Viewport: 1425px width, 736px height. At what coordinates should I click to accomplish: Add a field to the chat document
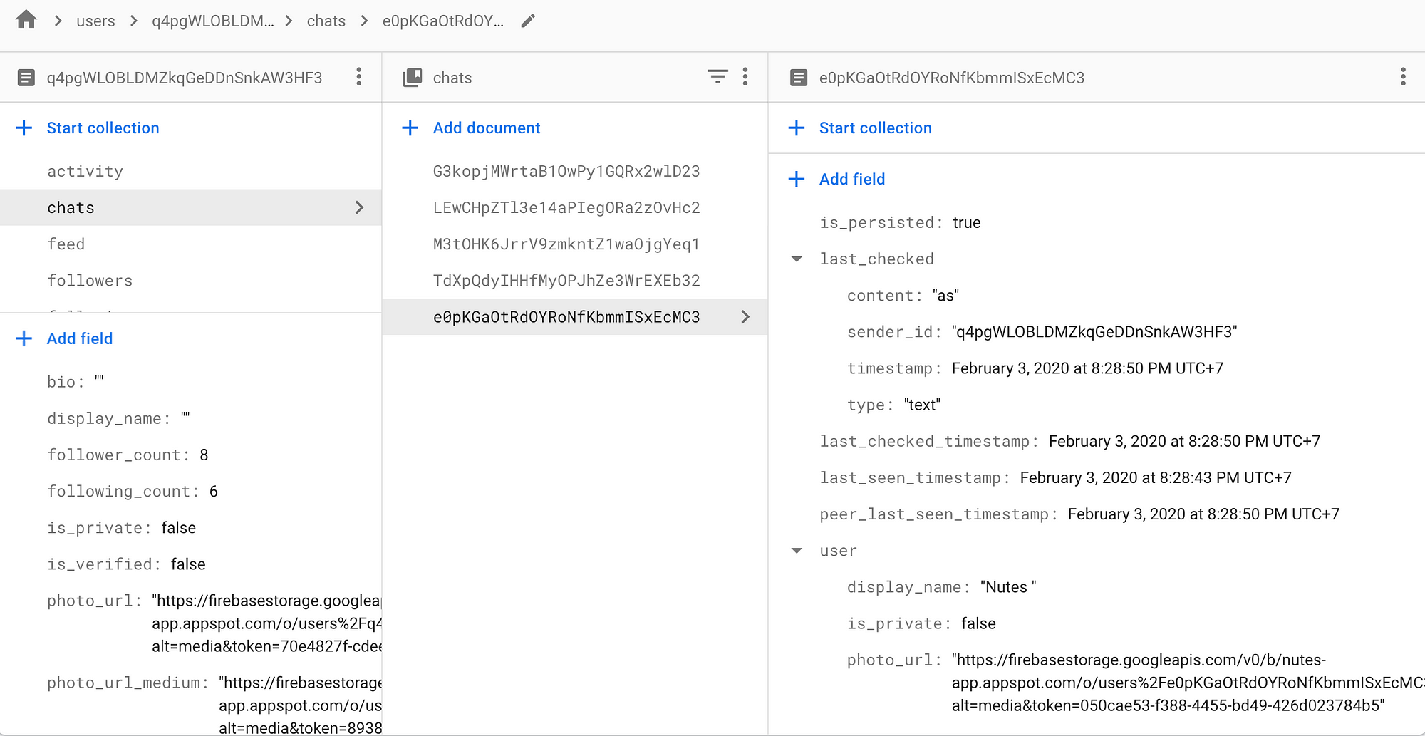pos(852,179)
